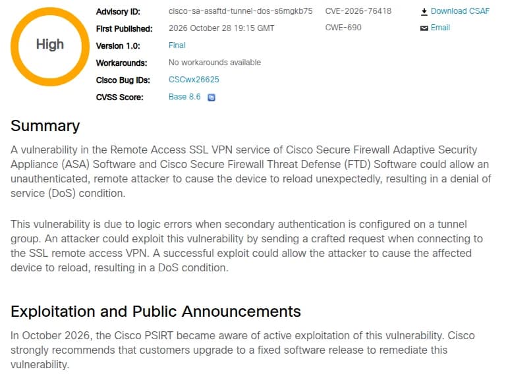Open the CVSS calculator icon beside Base 8.6
This screenshot has height=382, width=506.
[211, 97]
